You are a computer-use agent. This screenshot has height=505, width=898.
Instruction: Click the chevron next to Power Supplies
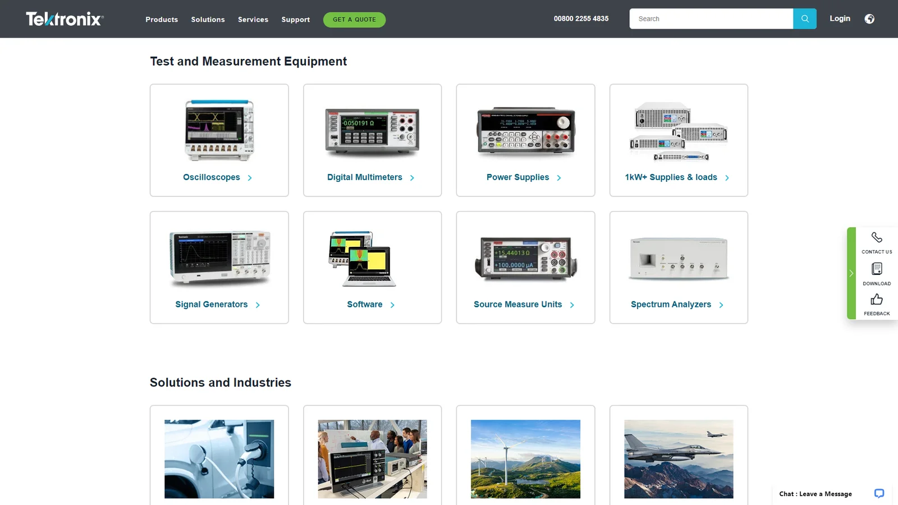point(559,178)
